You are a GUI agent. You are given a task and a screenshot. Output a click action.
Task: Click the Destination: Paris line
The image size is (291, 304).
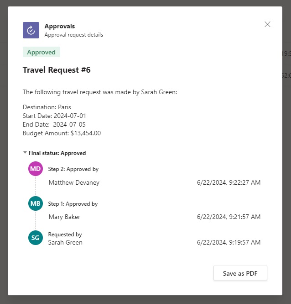point(47,107)
